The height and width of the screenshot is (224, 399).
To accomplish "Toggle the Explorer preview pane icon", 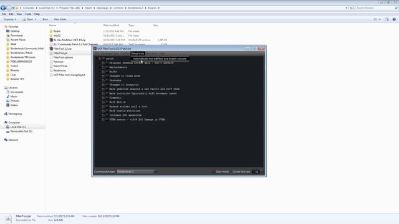I will (387, 19).
